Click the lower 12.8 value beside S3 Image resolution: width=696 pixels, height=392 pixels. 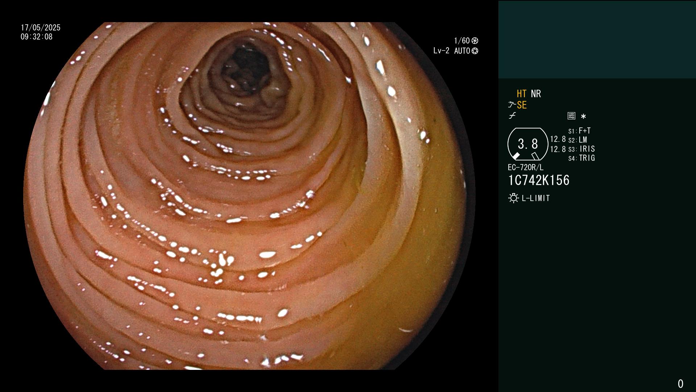(558, 149)
